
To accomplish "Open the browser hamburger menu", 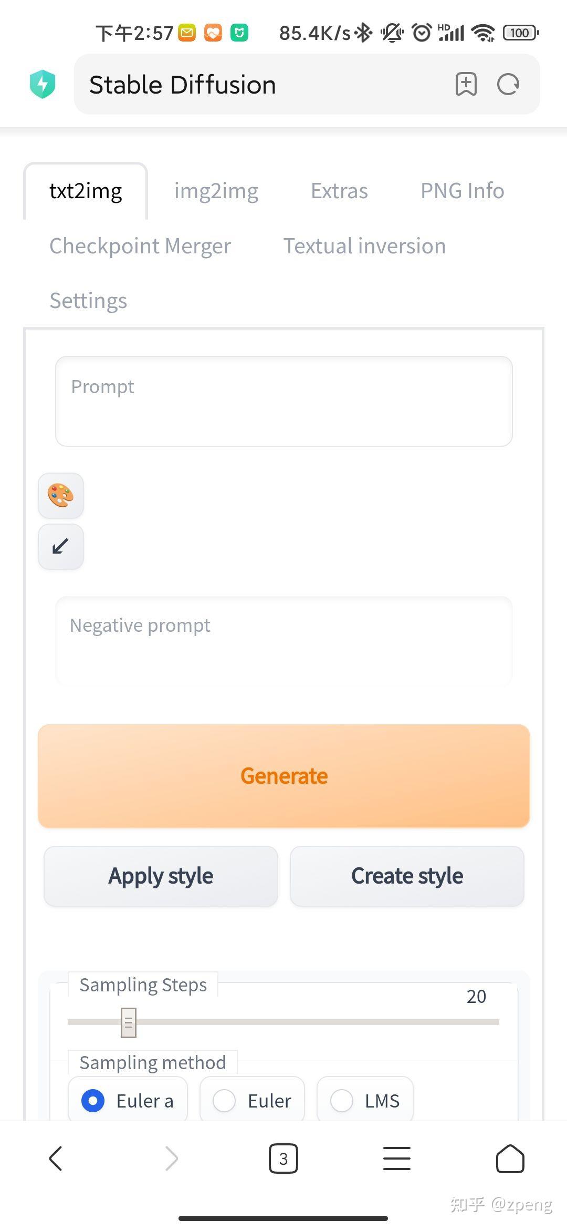I will pos(397,1159).
